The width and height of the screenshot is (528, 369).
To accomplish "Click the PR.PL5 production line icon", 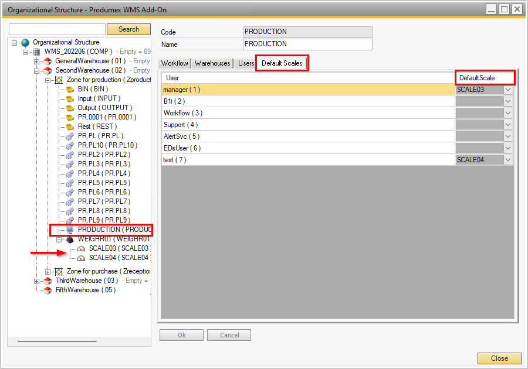I will click(70, 183).
